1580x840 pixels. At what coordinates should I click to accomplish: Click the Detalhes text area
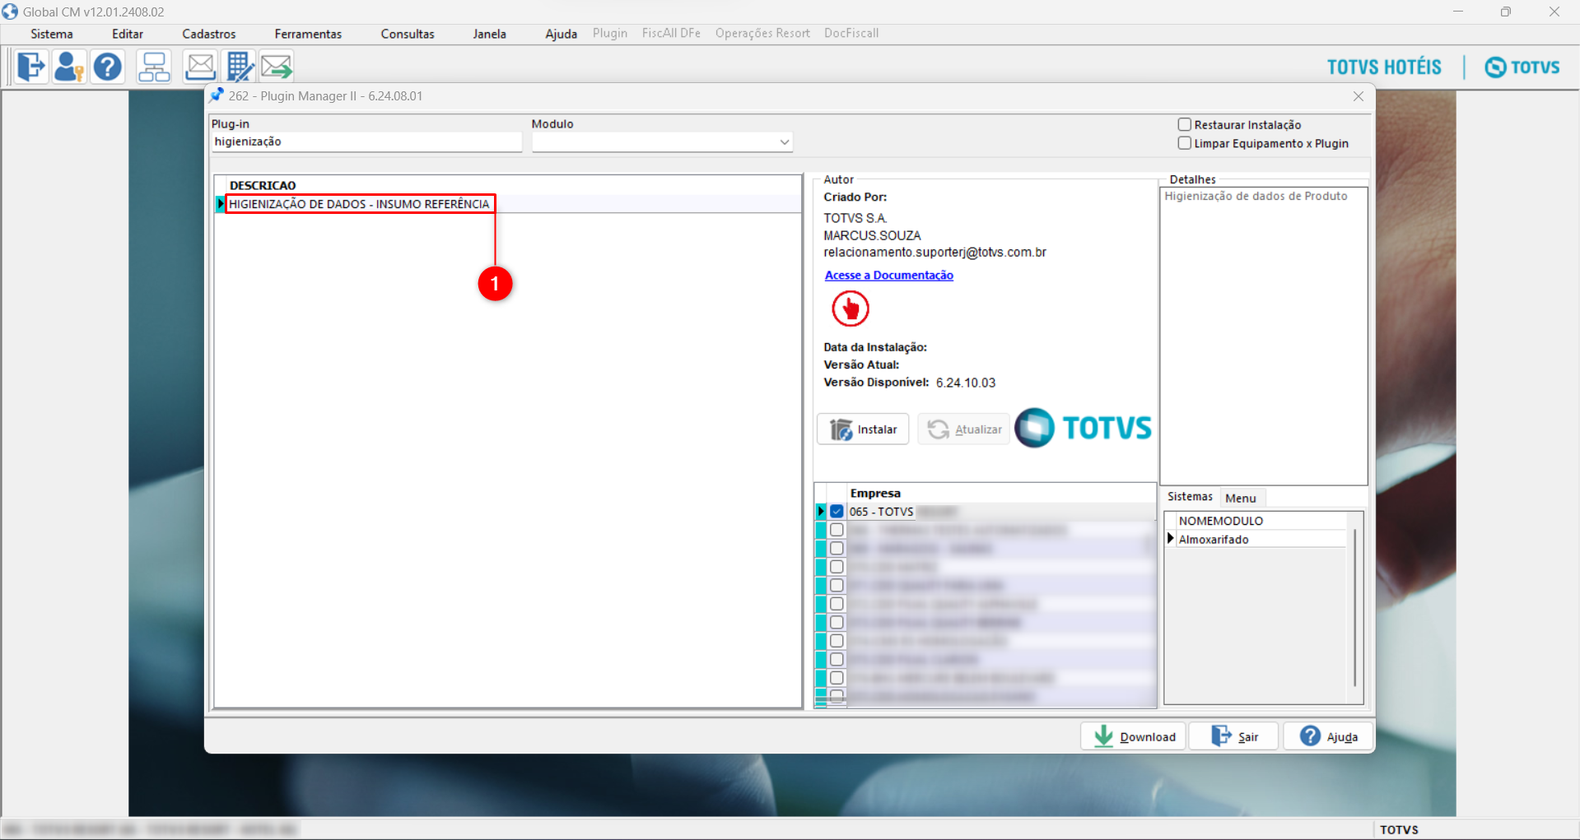tap(1264, 336)
